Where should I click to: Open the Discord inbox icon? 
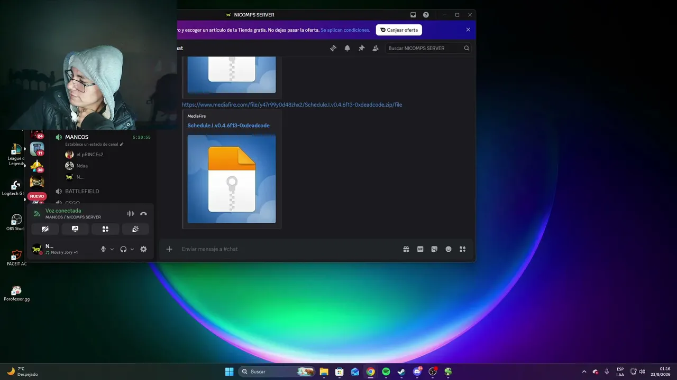coord(413,15)
